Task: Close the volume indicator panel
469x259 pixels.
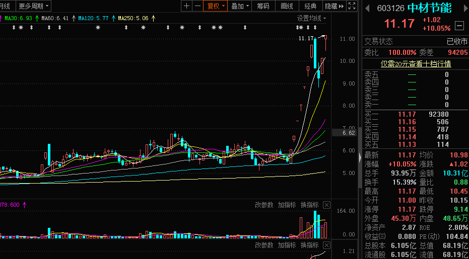Action: coord(326,205)
